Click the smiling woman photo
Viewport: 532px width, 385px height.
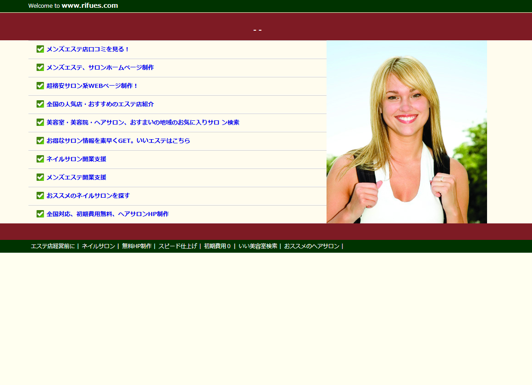tap(406, 132)
